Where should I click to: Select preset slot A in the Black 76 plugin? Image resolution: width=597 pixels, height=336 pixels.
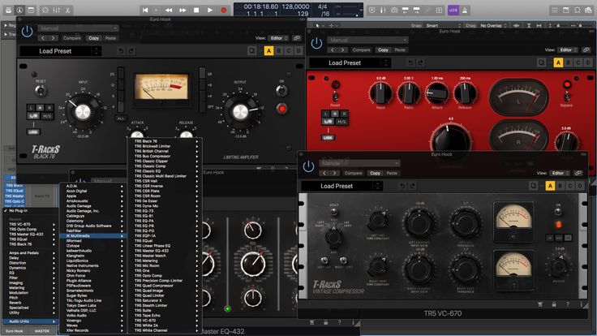(268, 50)
